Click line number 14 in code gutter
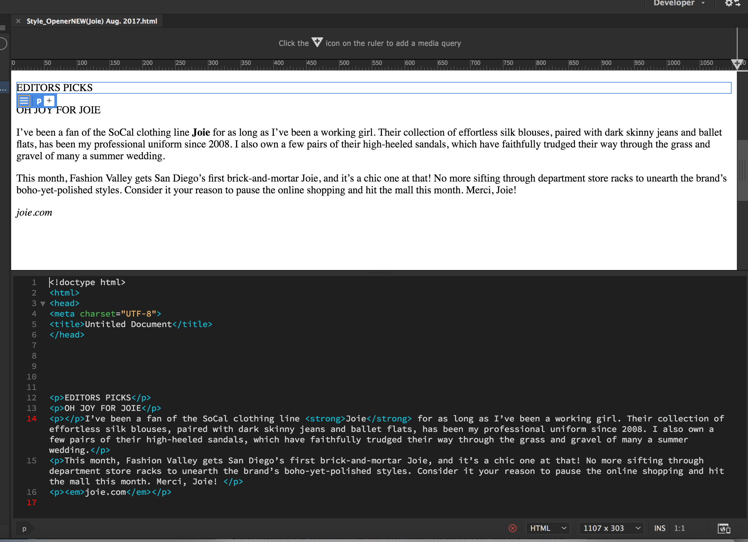Image resolution: width=748 pixels, height=542 pixels. tap(32, 419)
